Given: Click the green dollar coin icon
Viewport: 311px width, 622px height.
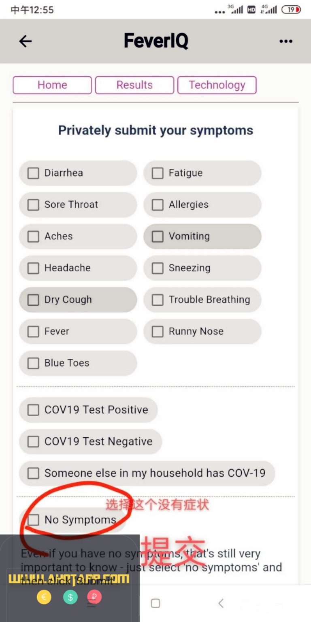Looking at the screenshot, I should (x=70, y=597).
